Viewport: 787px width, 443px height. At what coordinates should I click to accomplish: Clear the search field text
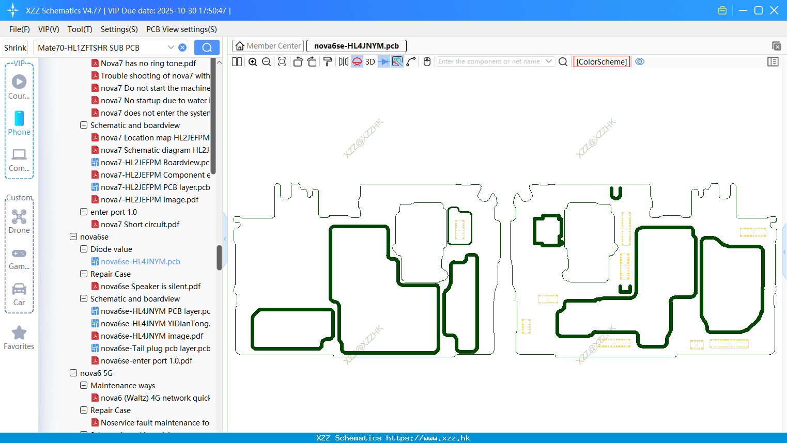tap(182, 48)
